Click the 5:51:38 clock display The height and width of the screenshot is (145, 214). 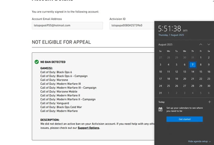point(170,29)
